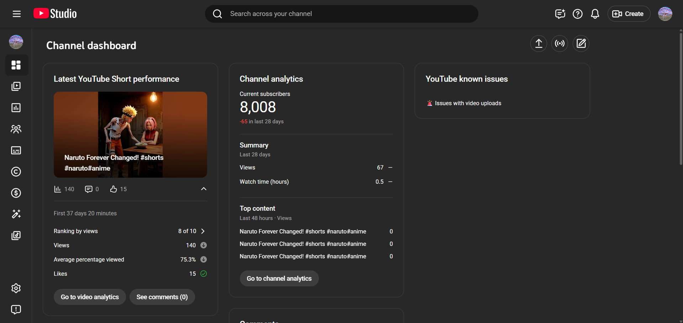Screen dimensions: 683x323
Task: Open the Create dropdown button
Action: point(629,14)
